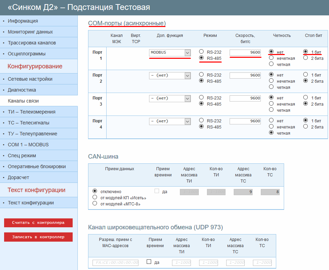Expand Port 4 additional function dropdown
Image resolution: width=329 pixels, height=270 pixels.
[x=170, y=121]
